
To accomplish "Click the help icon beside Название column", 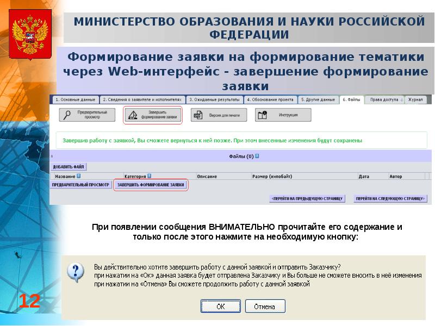I will coord(78,176).
